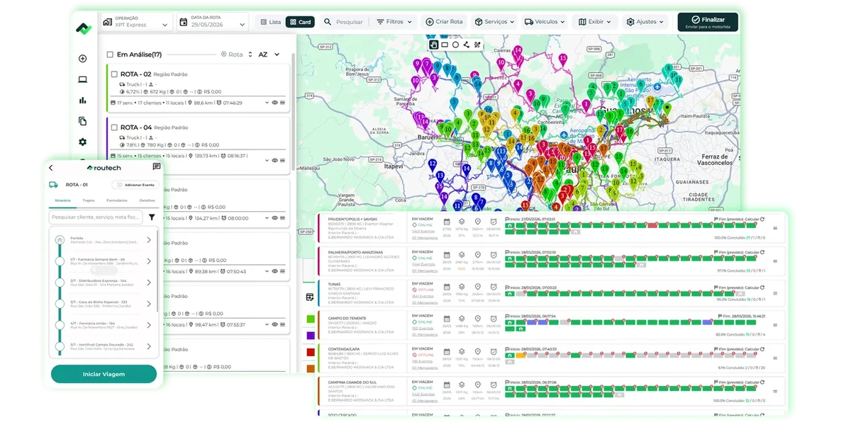851x444 pixels.
Task: Toggle ROTA - 02 visibility eye icon
Action: click(275, 103)
